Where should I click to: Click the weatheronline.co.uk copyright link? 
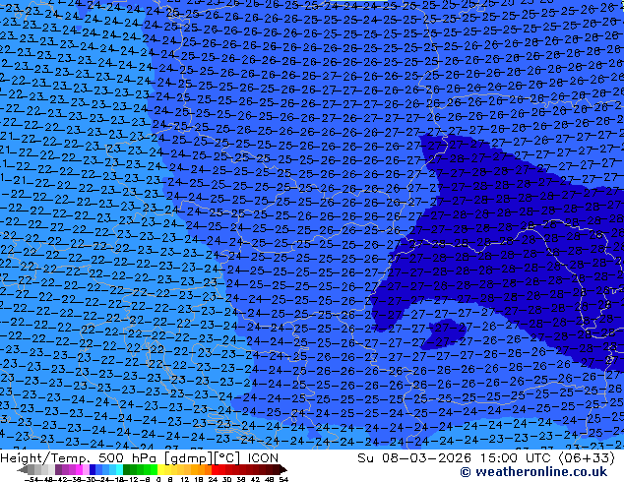click(x=533, y=472)
